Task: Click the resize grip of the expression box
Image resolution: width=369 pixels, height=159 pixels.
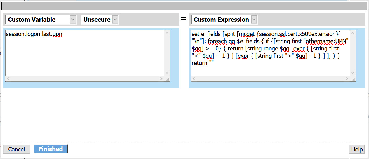Action: coord(353,79)
